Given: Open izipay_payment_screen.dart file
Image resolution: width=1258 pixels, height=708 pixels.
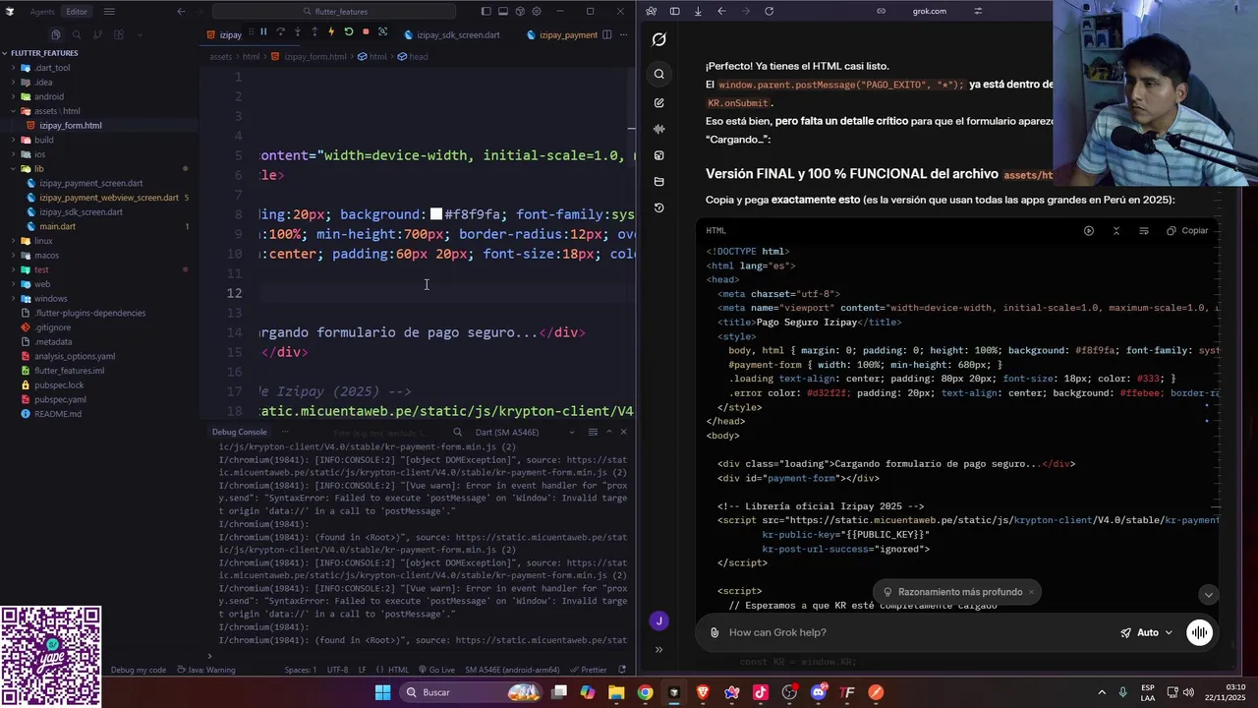Looking at the screenshot, I should [x=90, y=183].
